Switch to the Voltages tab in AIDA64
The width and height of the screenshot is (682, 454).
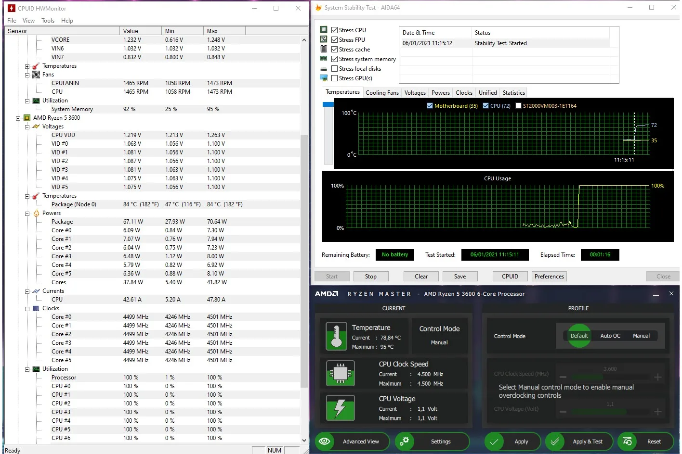(x=415, y=93)
